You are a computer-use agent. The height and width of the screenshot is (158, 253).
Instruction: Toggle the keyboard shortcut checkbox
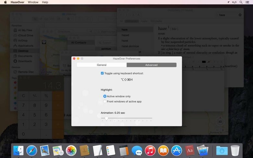(102, 73)
